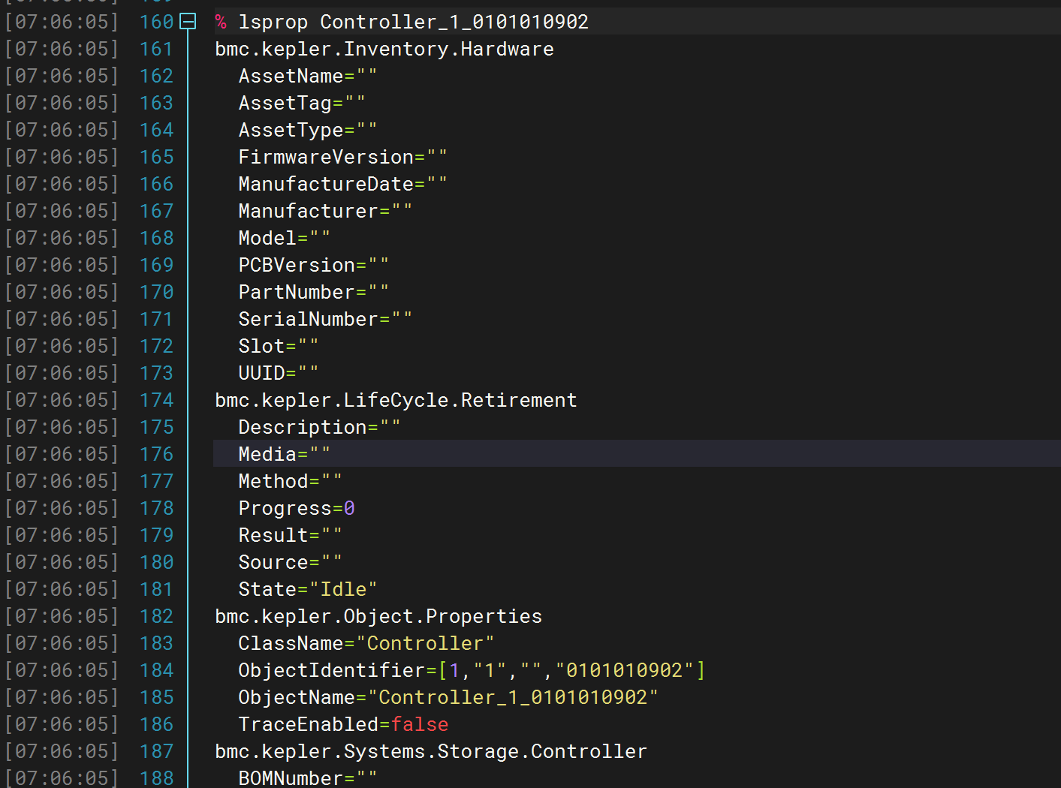This screenshot has height=788, width=1061.
Task: Click the timestamp beside line 165
Action: (x=62, y=157)
